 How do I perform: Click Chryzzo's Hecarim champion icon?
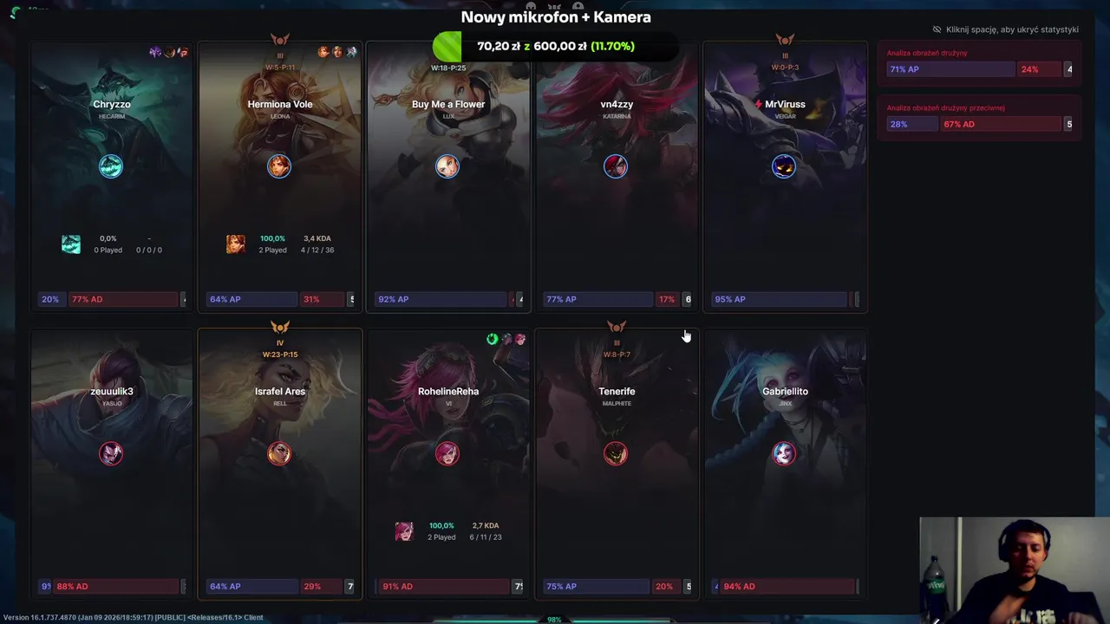tap(111, 166)
